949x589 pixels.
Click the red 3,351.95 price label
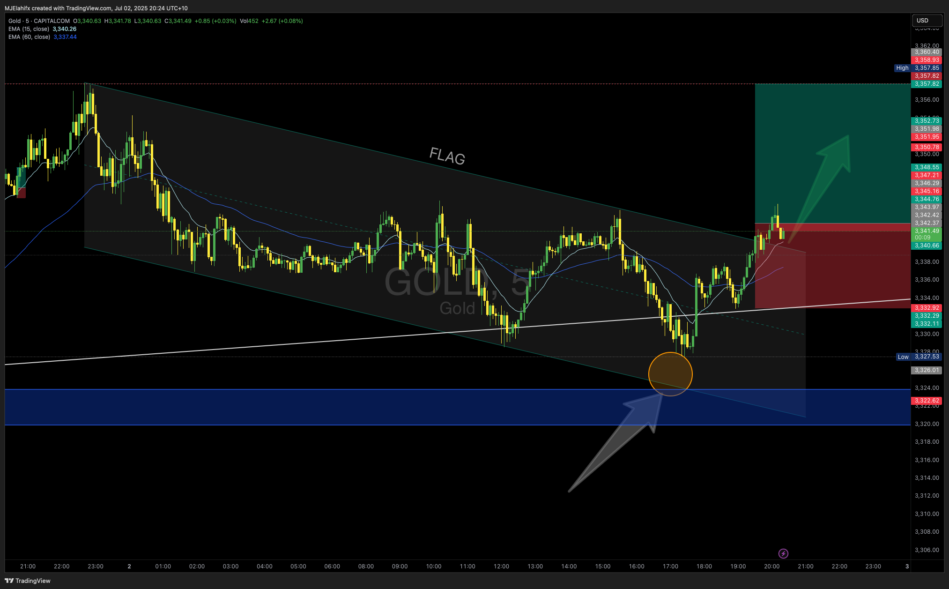927,137
